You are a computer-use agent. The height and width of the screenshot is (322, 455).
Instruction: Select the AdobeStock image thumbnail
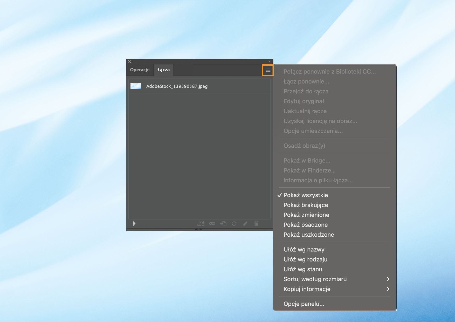(x=136, y=86)
